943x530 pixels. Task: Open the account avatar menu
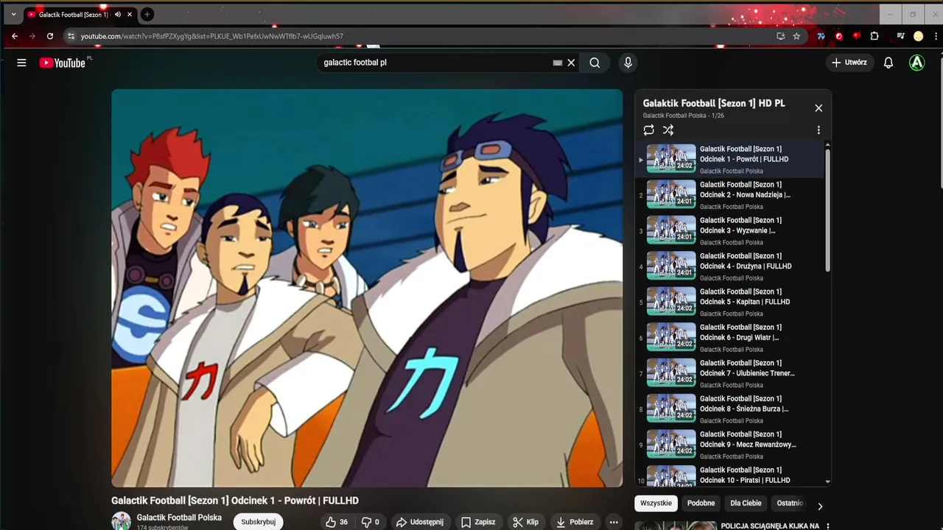tap(916, 63)
